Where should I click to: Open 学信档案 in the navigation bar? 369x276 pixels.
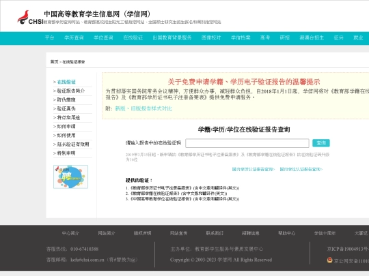click(x=241, y=37)
